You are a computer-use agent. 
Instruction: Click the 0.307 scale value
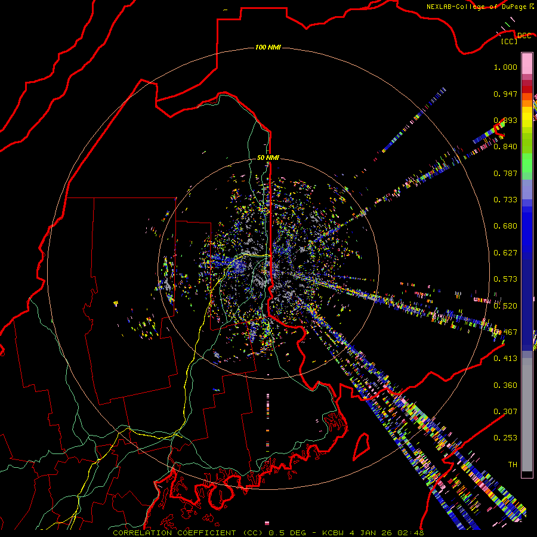pyautogui.click(x=505, y=412)
